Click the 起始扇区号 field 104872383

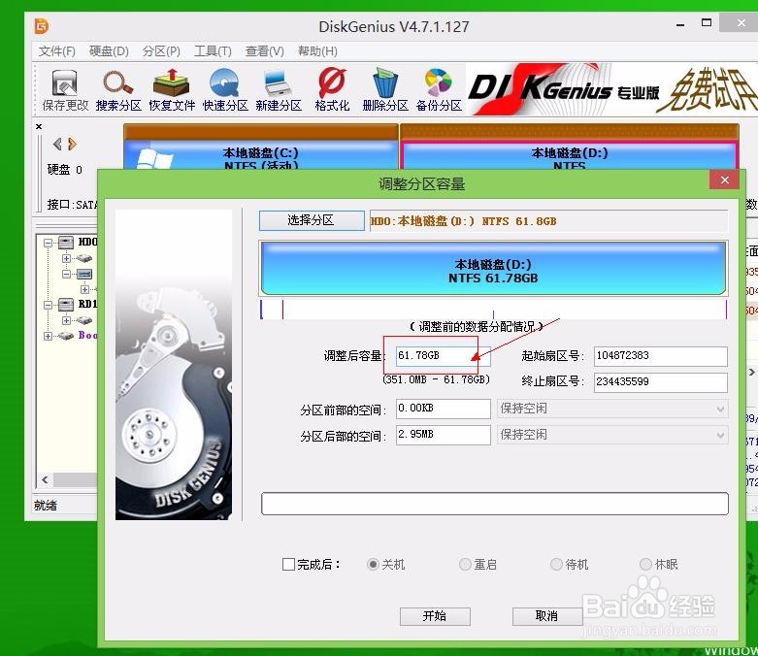coord(660,356)
